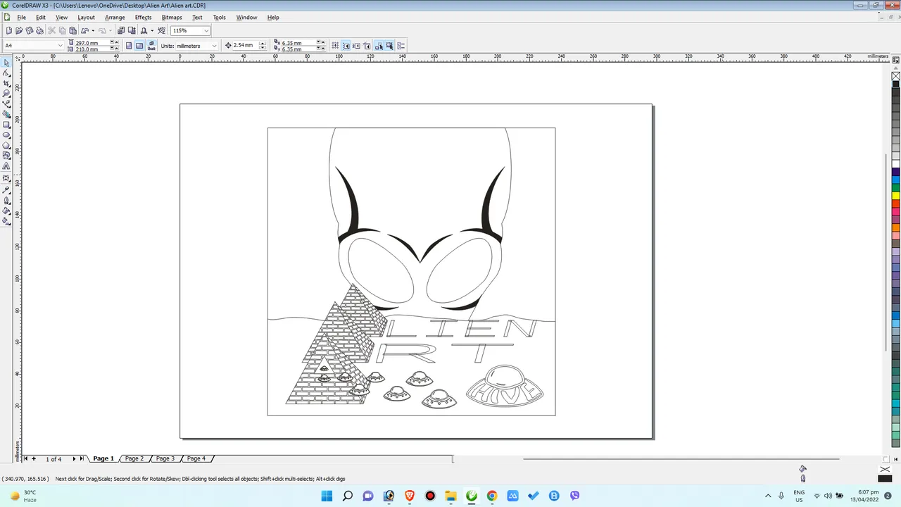Set page to Landscape orientation
Image resolution: width=901 pixels, height=507 pixels.
pyautogui.click(x=139, y=46)
